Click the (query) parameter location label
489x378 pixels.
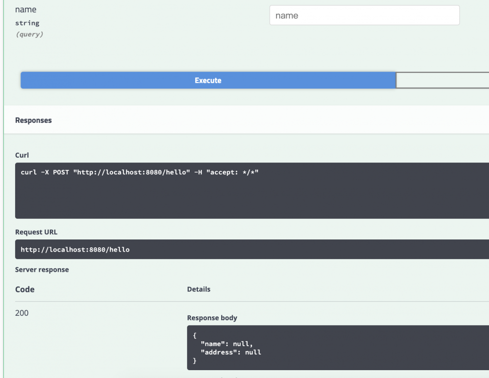(30, 35)
